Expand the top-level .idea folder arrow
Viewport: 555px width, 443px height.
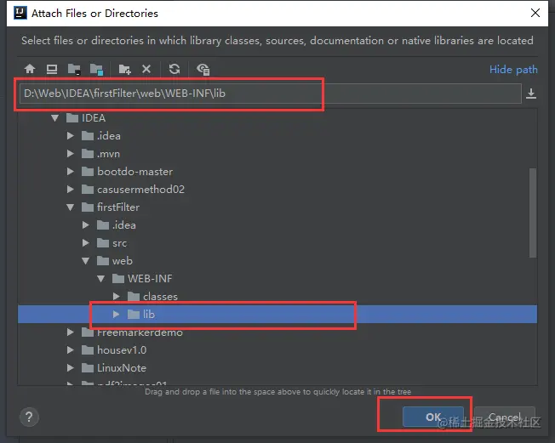click(70, 136)
